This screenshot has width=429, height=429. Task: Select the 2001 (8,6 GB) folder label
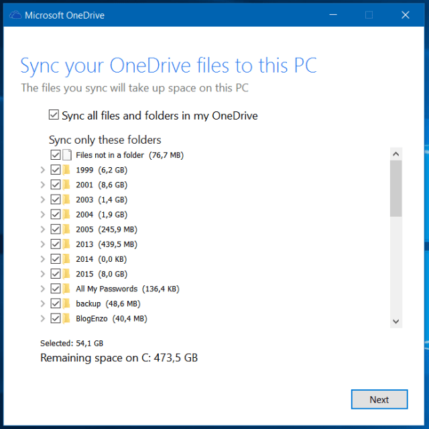pyautogui.click(x=101, y=185)
